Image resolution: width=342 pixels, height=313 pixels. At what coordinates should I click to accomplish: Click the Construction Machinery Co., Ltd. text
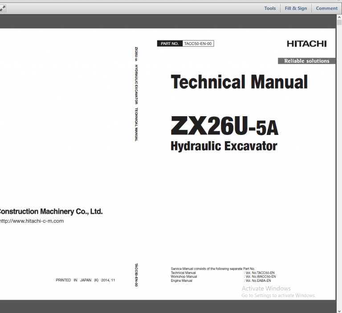[x=51, y=211]
